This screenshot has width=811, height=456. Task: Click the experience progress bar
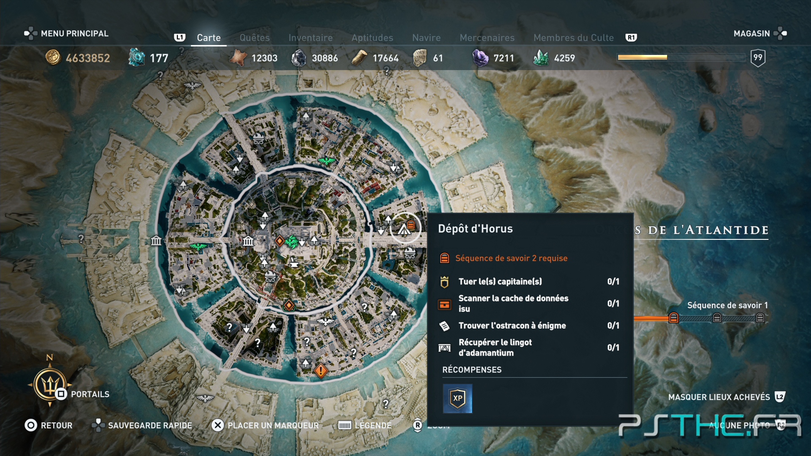[x=681, y=57]
